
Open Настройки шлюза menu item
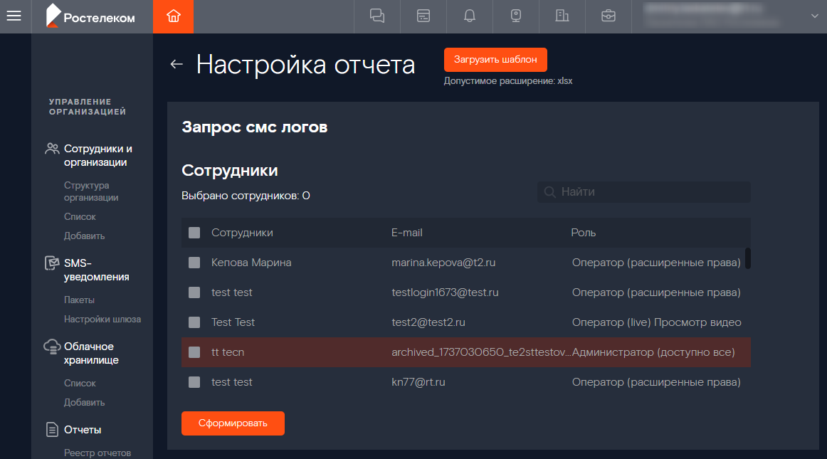(102, 319)
